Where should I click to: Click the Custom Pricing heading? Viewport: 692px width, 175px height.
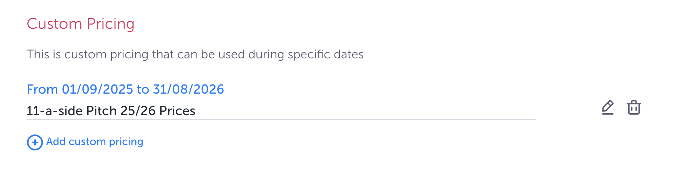tap(80, 24)
